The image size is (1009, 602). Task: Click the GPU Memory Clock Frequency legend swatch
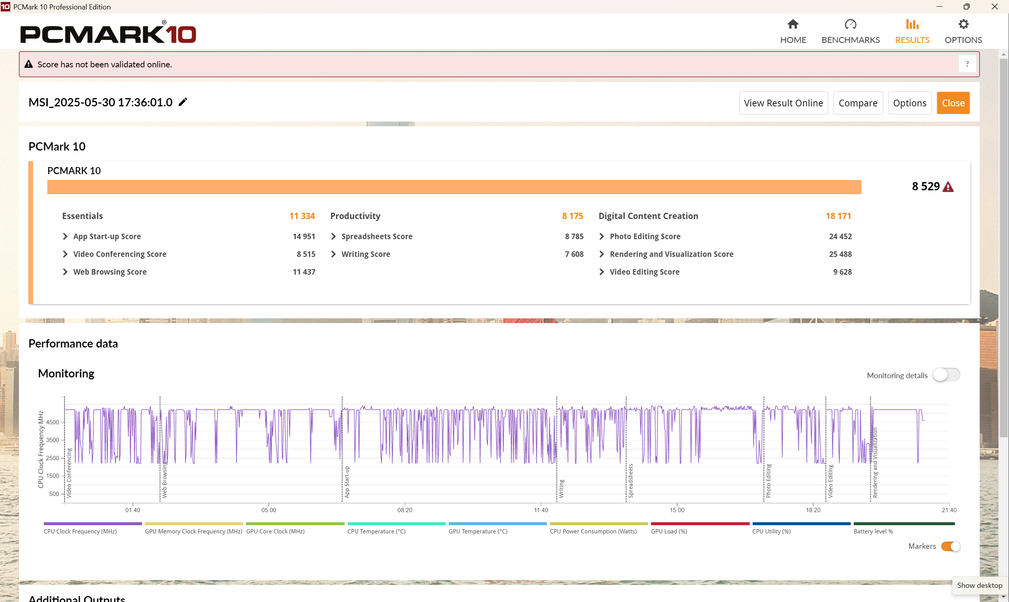tap(194, 524)
